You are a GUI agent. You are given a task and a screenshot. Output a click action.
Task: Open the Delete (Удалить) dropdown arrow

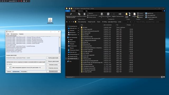pyautogui.click(x=114, y=17)
